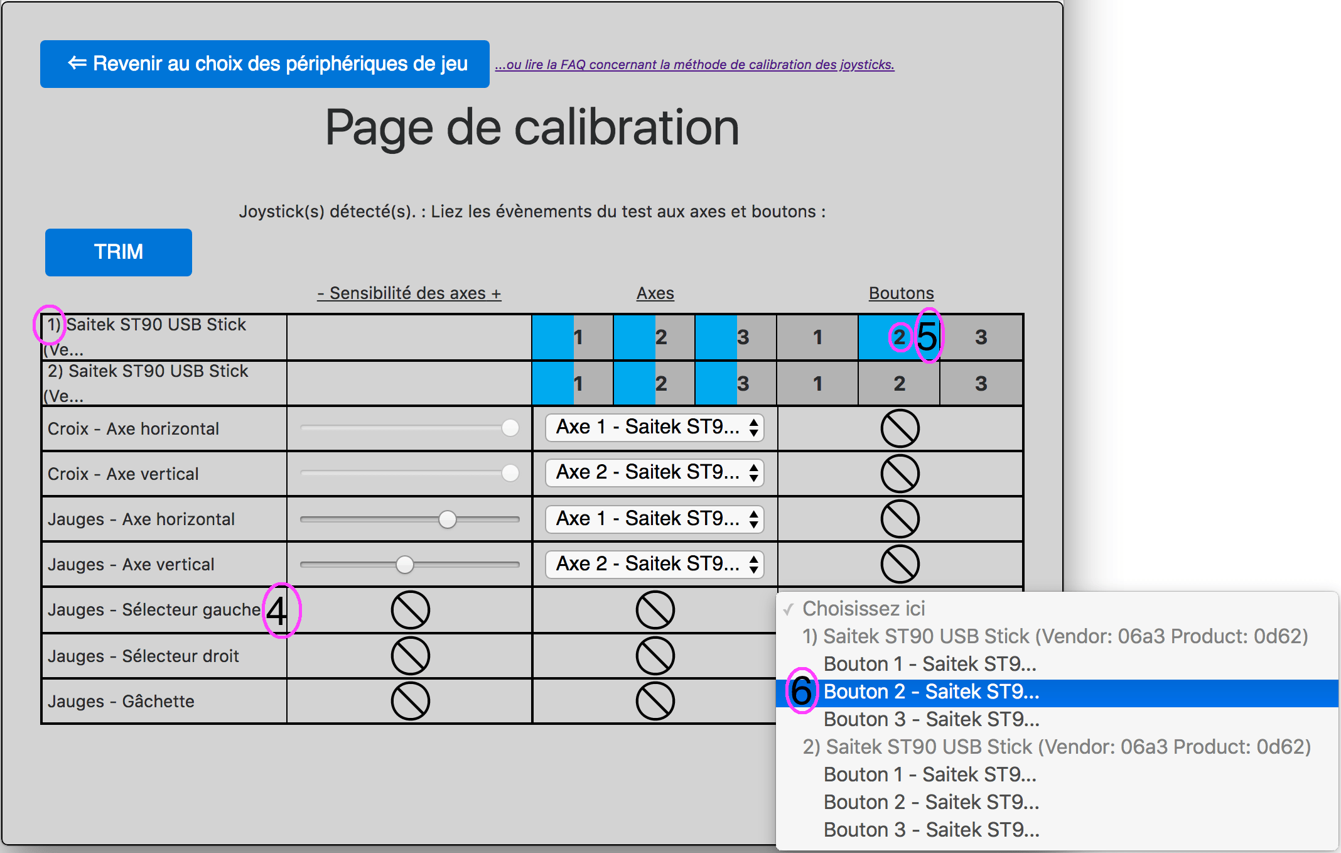Choose Bouton 3 of second Saitek joystick
1341x853 pixels.
click(x=1057, y=830)
